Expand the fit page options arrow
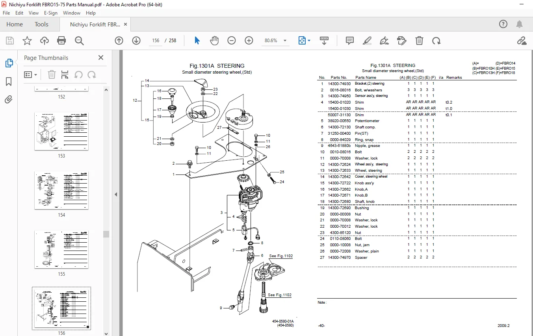Viewport: 533px width, 336px height. click(309, 41)
